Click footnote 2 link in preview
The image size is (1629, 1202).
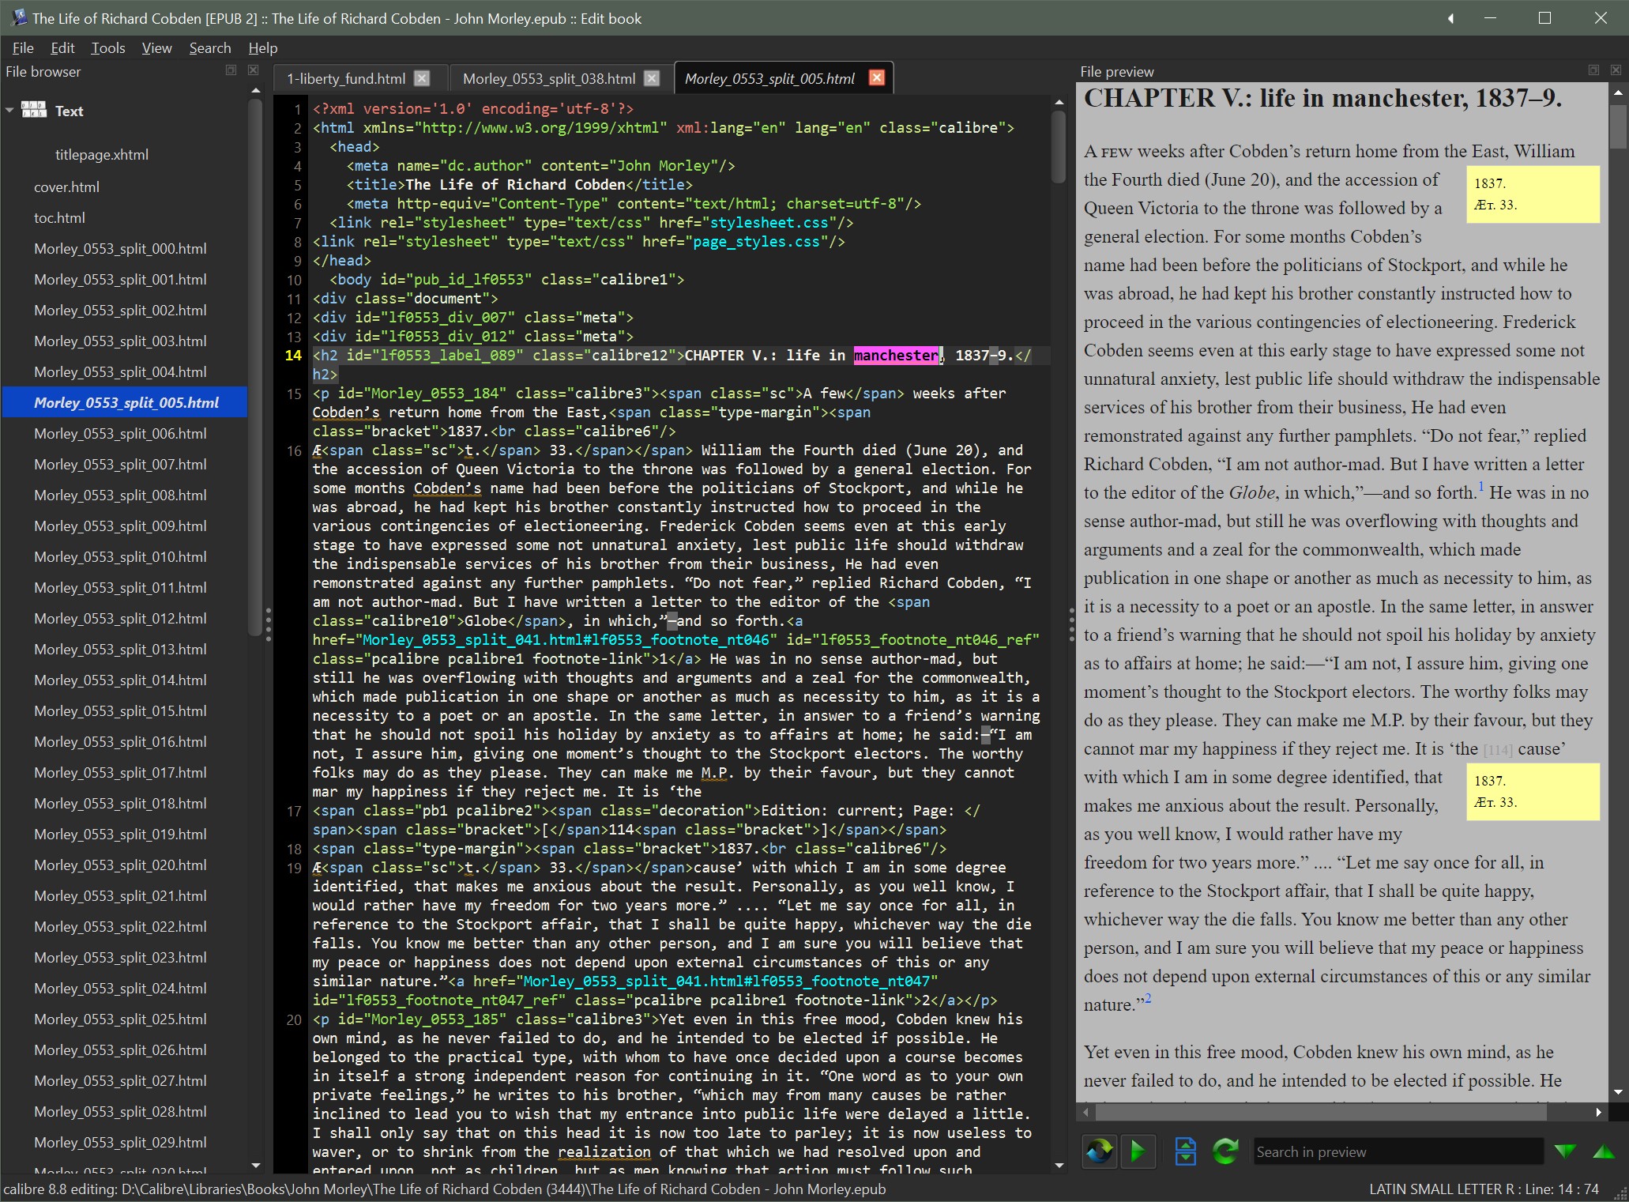click(x=1148, y=998)
